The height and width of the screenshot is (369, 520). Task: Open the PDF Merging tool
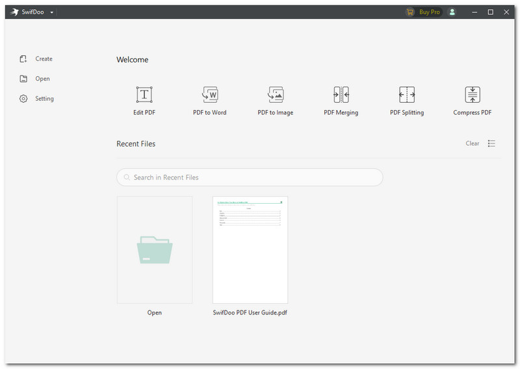point(341,95)
